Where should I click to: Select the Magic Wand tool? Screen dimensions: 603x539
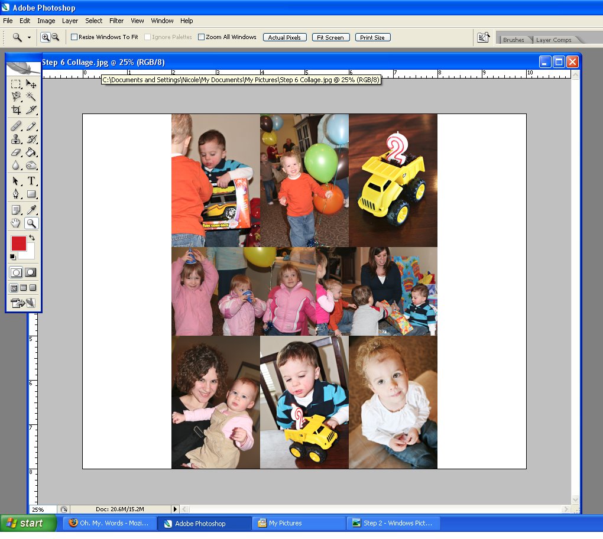(x=31, y=96)
